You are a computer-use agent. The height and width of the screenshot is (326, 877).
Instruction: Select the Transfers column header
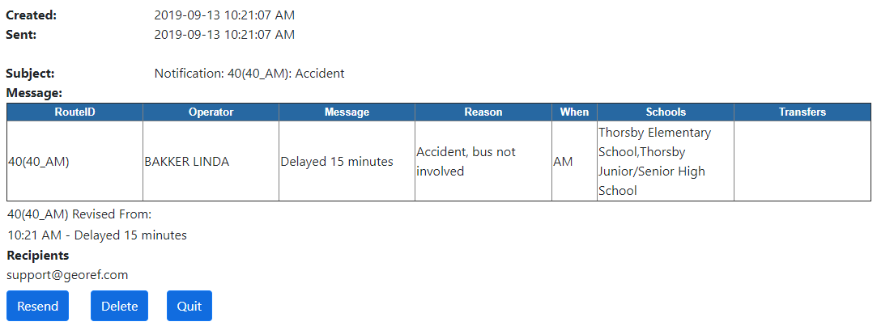tap(802, 112)
